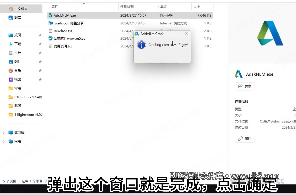Open 文档 folder in sidebar
The width and height of the screenshot is (296, 195).
(x=17, y=53)
